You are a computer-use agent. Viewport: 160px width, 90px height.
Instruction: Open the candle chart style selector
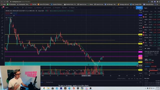[x=23, y=8]
